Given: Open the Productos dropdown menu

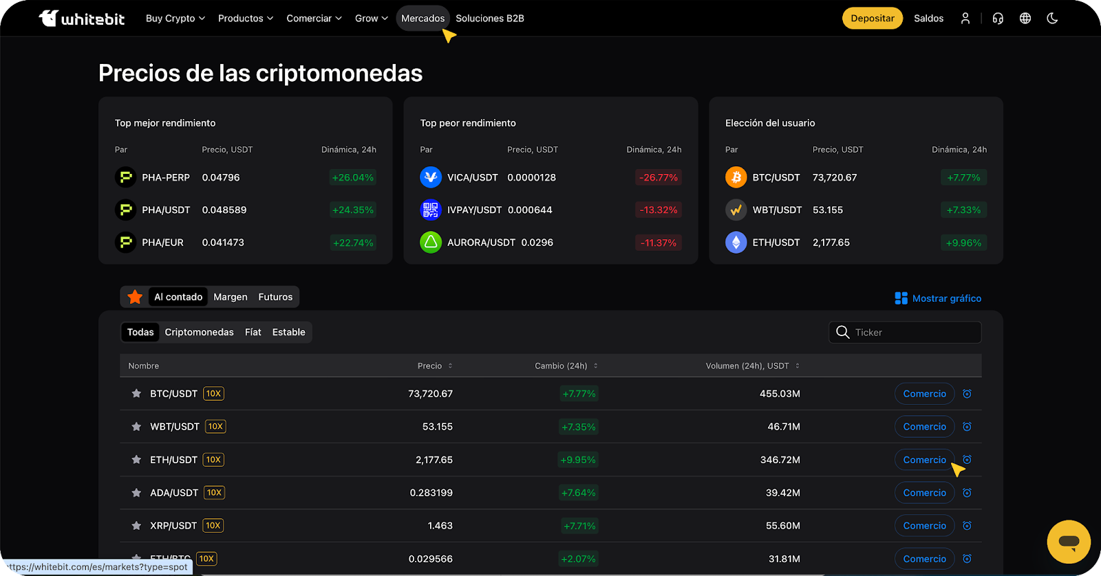Looking at the screenshot, I should tap(245, 19).
